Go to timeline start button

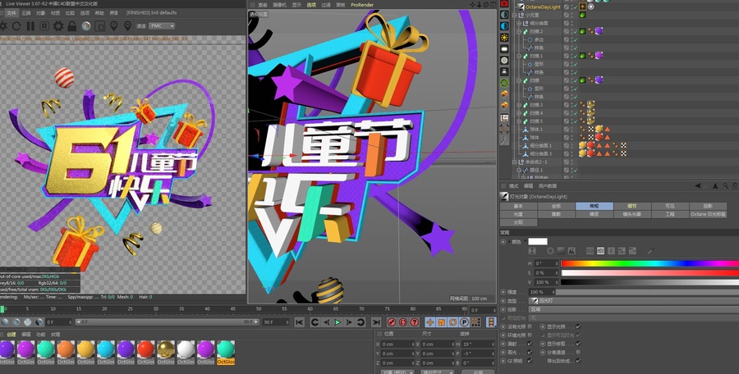(x=299, y=322)
